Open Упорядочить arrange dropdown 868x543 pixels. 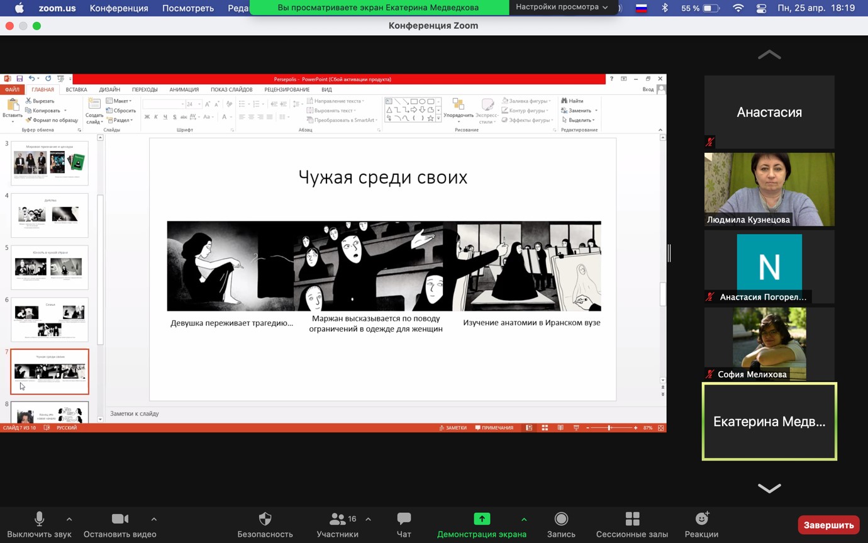[458, 109]
